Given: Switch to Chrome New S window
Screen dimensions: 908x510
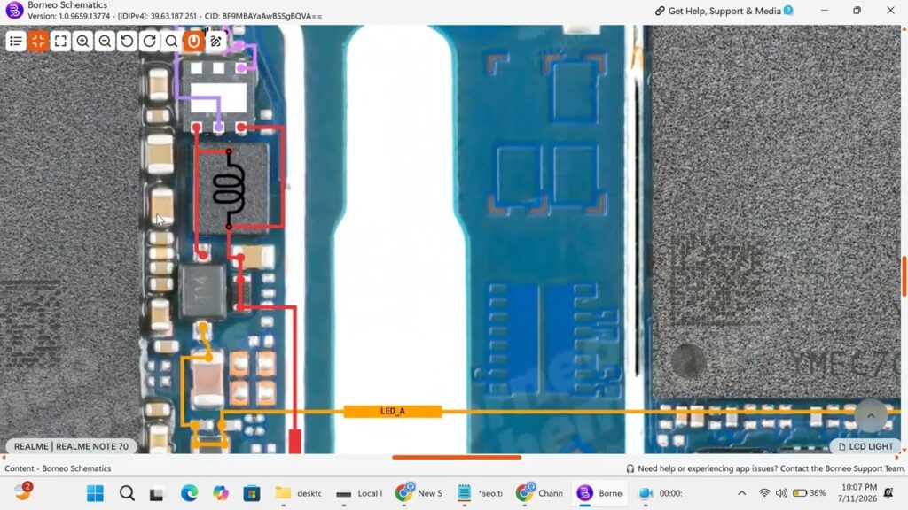Looking at the screenshot, I should [x=419, y=493].
